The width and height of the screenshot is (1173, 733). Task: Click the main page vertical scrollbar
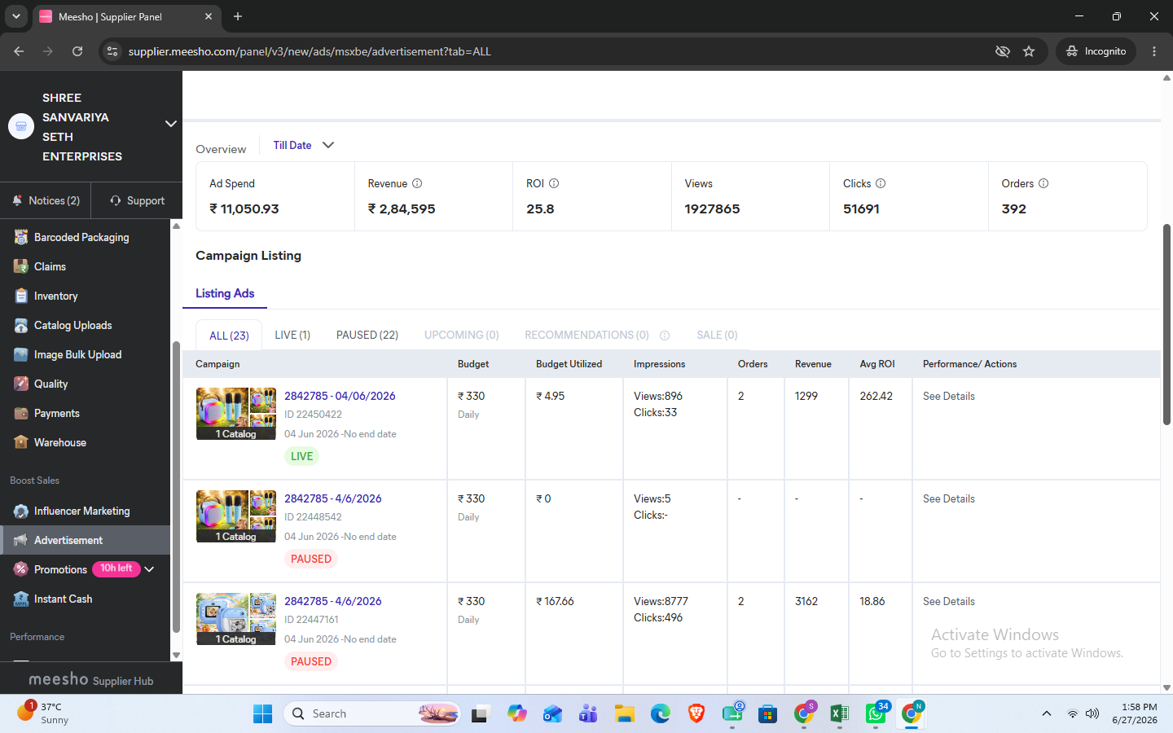1166,324
